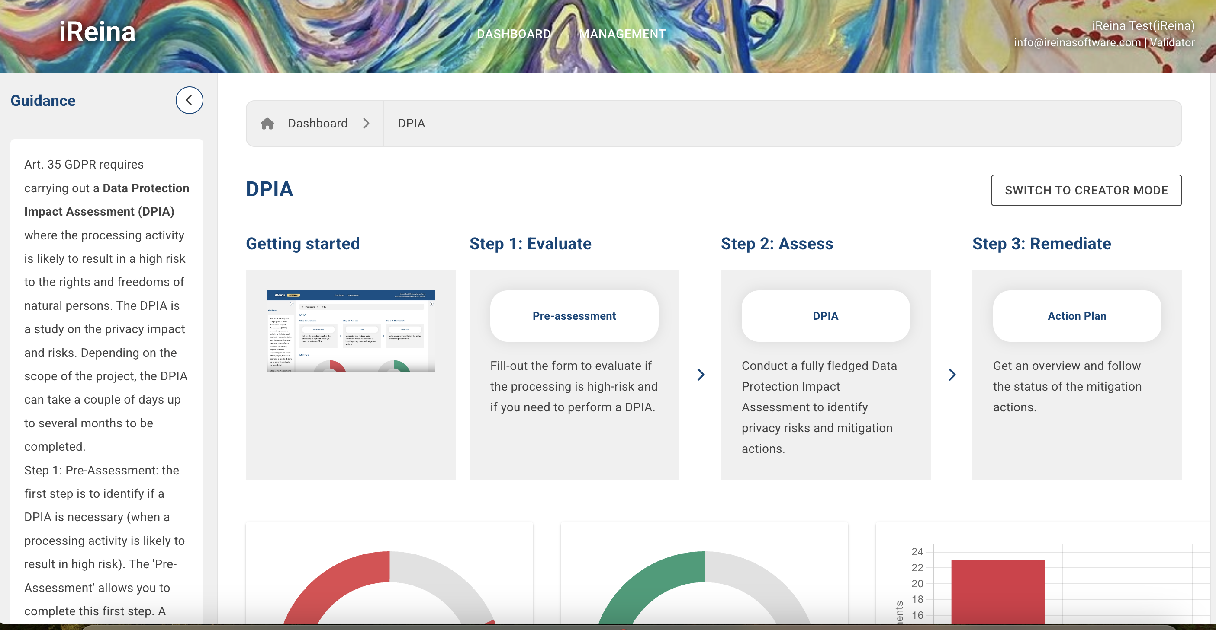
Task: Select the DPIA breadcrumb item
Action: (411, 124)
